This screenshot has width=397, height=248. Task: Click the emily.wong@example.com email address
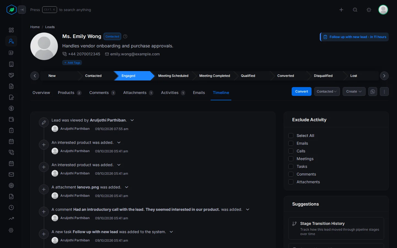pos(135,54)
